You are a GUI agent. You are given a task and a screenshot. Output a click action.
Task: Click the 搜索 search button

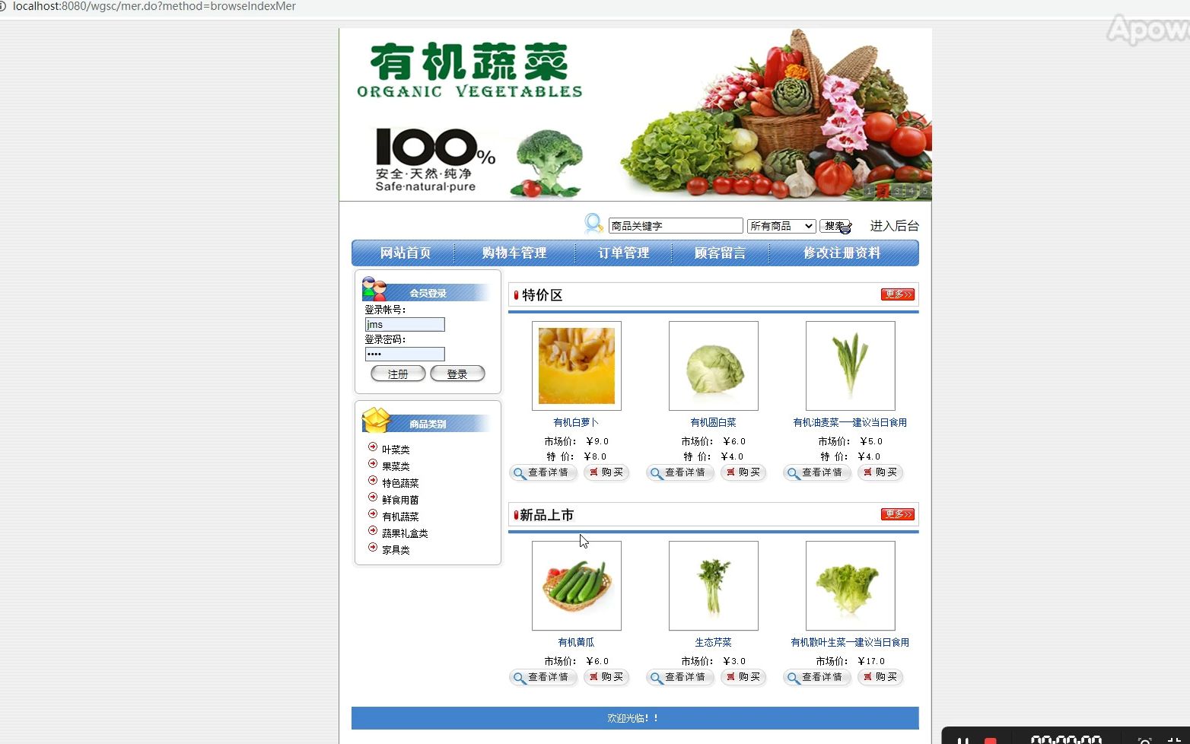click(x=835, y=226)
